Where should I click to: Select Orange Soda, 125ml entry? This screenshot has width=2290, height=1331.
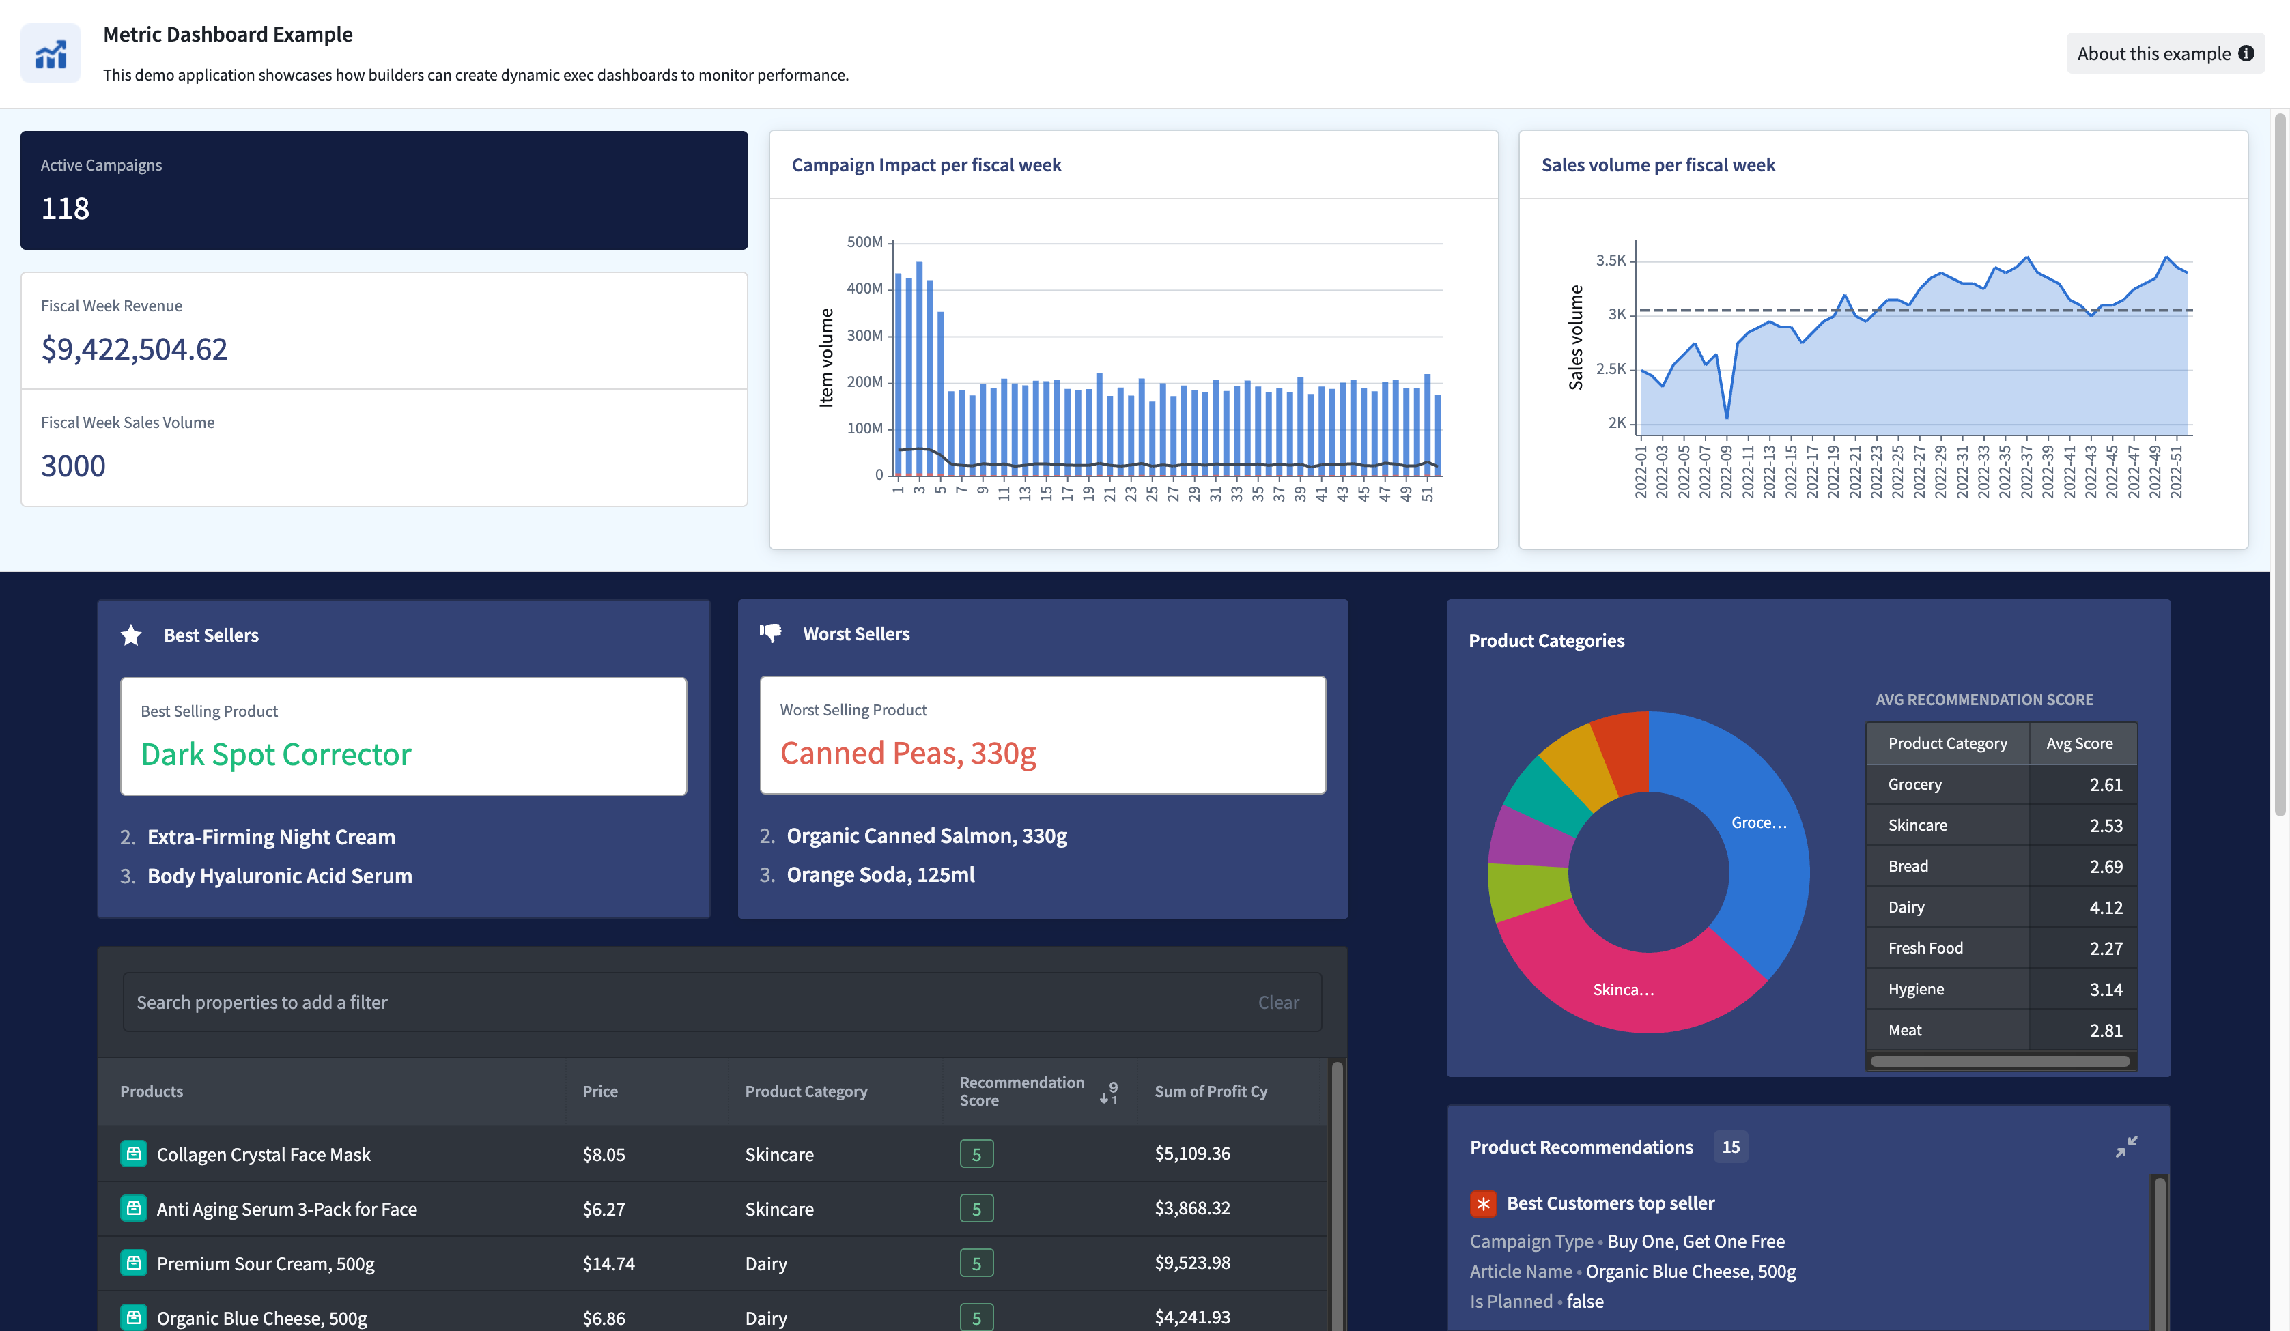881,874
